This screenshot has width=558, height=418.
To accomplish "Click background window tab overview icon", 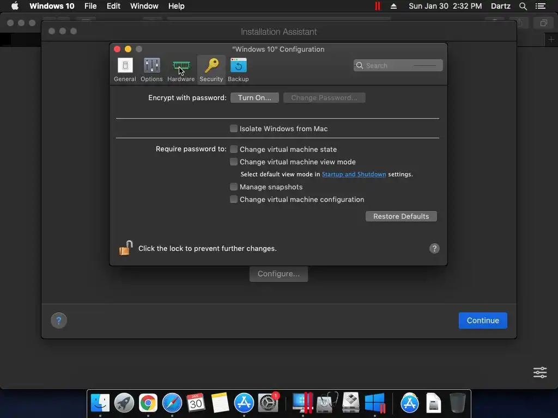I will (x=543, y=23).
